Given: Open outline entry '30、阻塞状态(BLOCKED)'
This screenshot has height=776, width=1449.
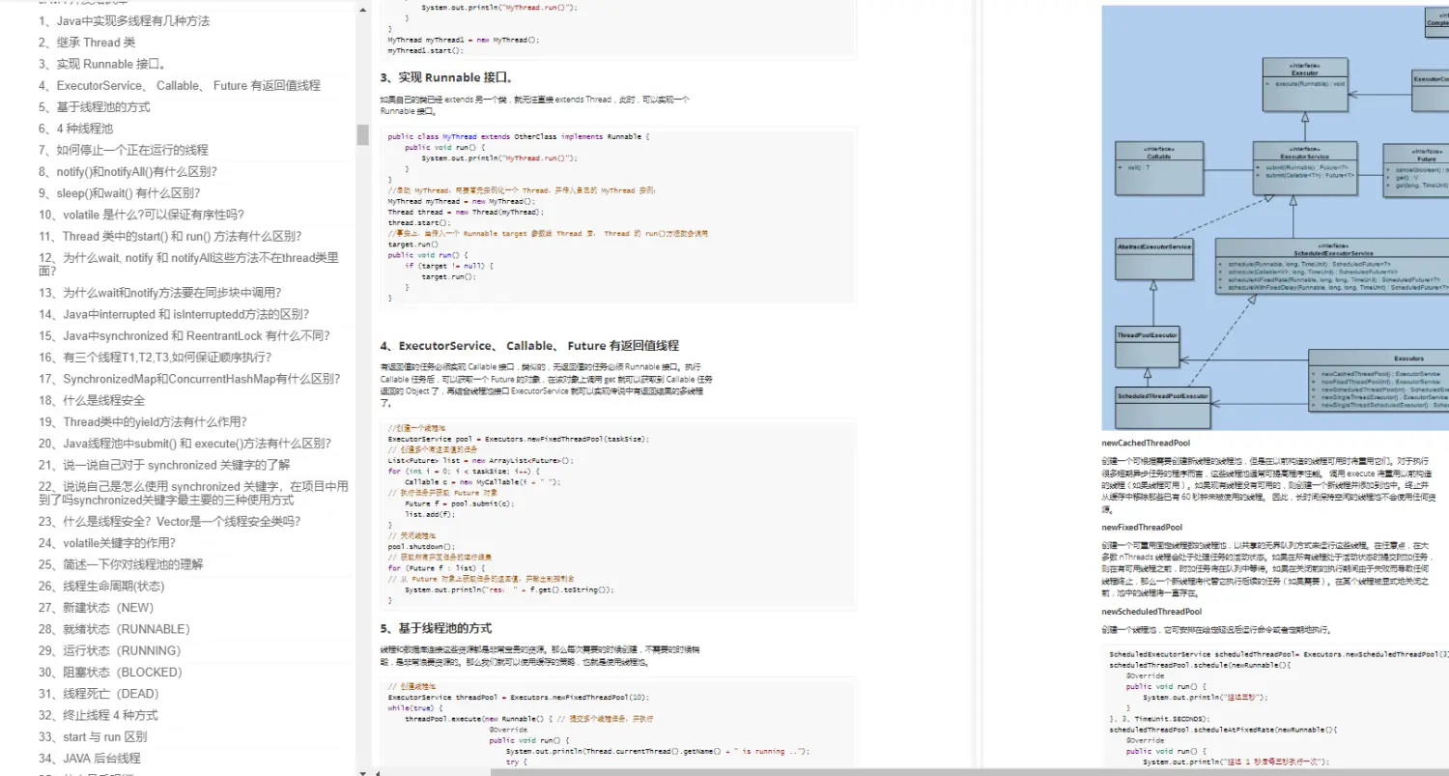Looking at the screenshot, I should click(x=111, y=672).
